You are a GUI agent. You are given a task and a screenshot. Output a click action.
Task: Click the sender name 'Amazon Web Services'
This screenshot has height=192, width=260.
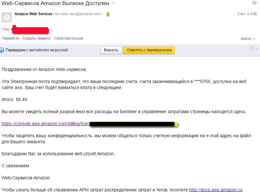(33, 14)
